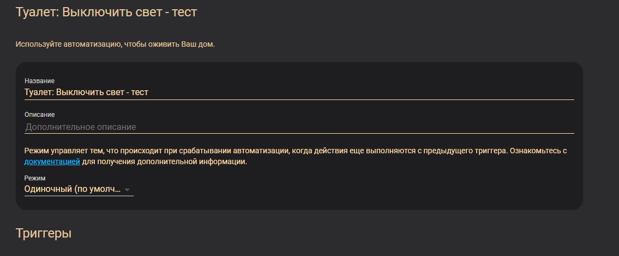The height and width of the screenshot is (256, 619).
Task: Click the dropdown arrow in the Режим selector
Action: click(x=127, y=190)
